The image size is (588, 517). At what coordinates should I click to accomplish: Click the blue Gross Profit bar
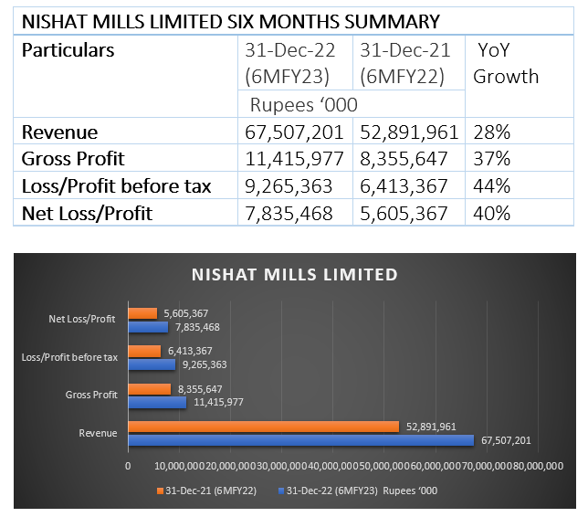(157, 403)
